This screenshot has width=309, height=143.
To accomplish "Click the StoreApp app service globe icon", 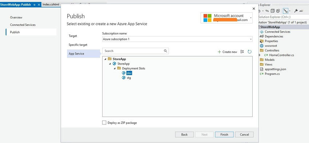I will click(114, 64).
